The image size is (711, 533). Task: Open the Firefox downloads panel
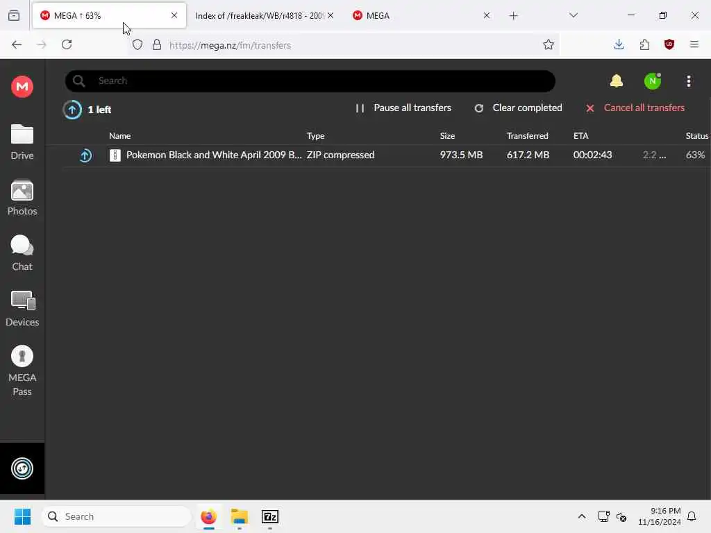pyautogui.click(x=619, y=44)
